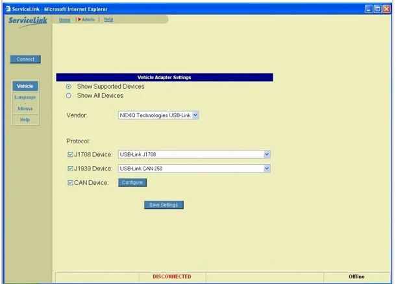Open the Vendor dropdown arrow
The image size is (396, 284).
click(x=195, y=115)
